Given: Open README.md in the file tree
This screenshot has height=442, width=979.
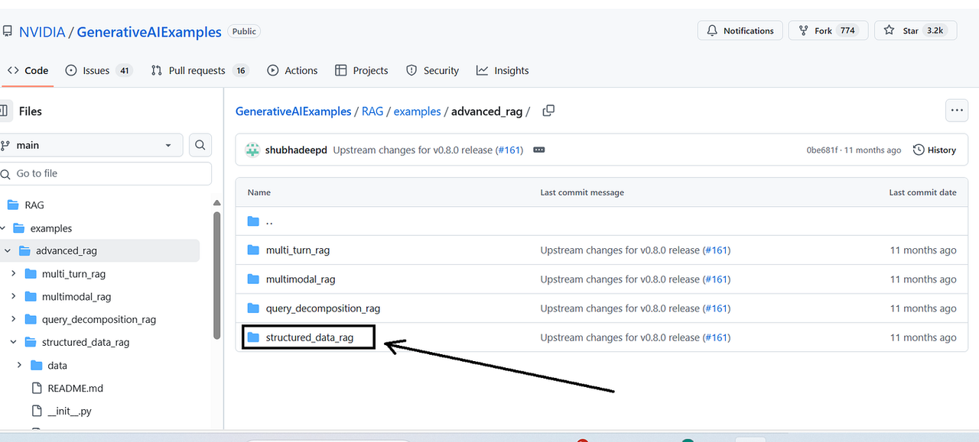Looking at the screenshot, I should [x=75, y=388].
